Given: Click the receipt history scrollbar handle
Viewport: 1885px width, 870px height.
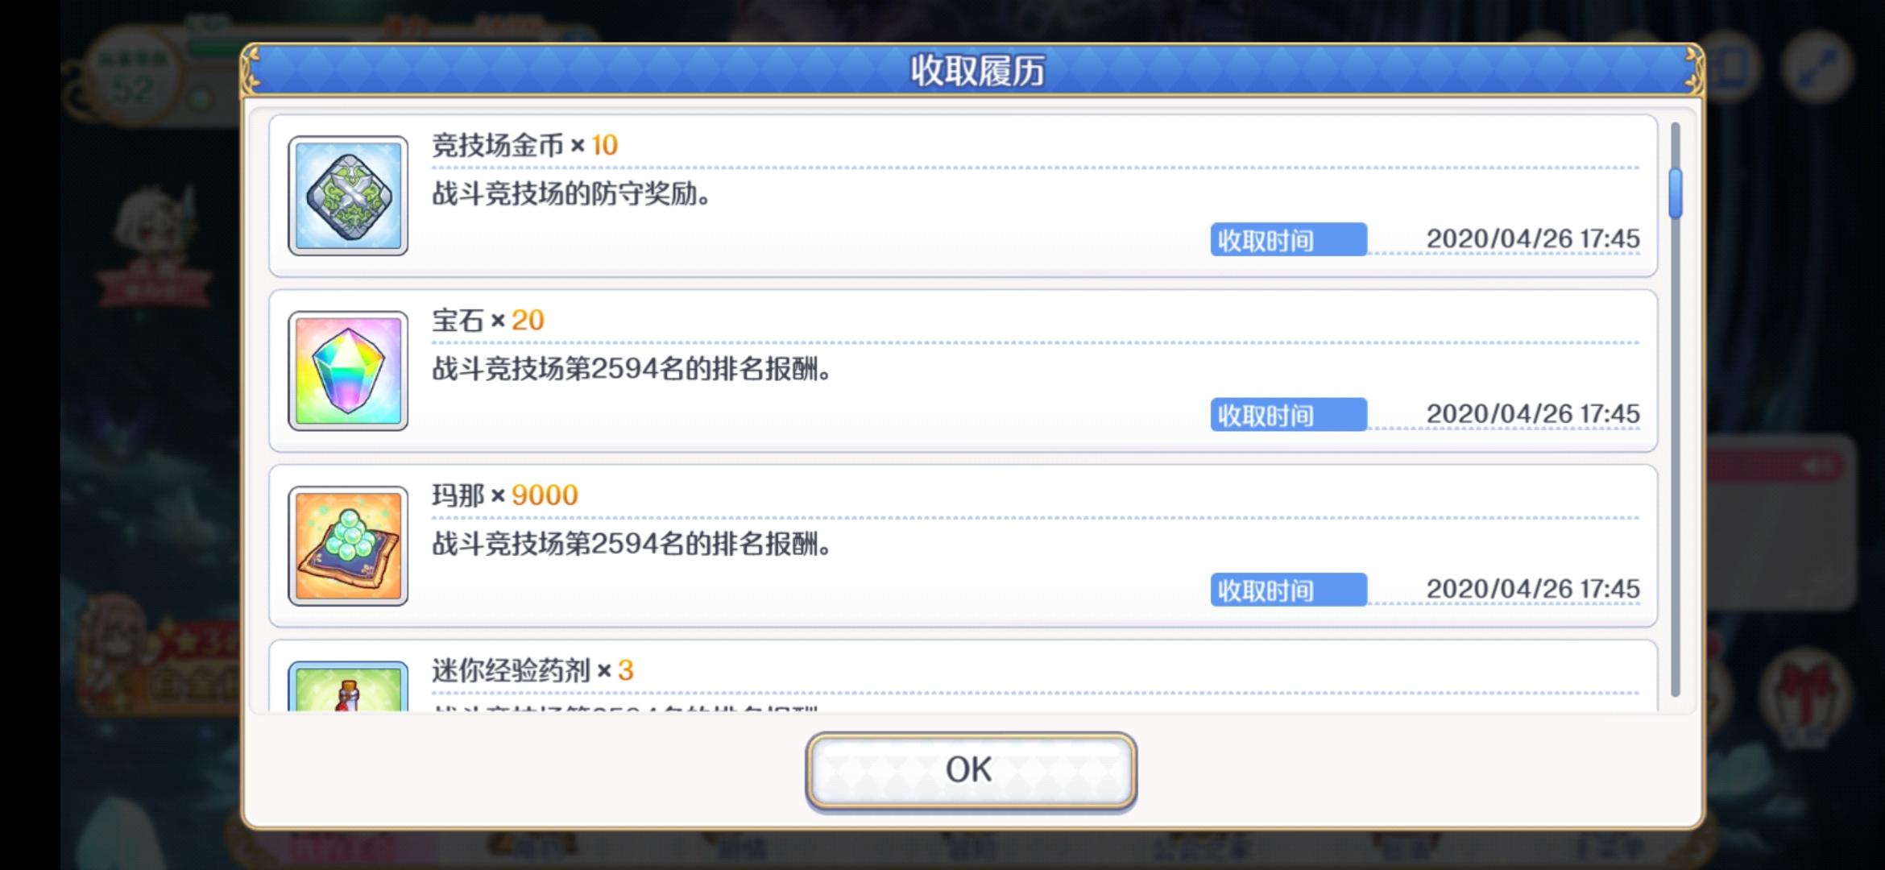Looking at the screenshot, I should tap(1676, 193).
